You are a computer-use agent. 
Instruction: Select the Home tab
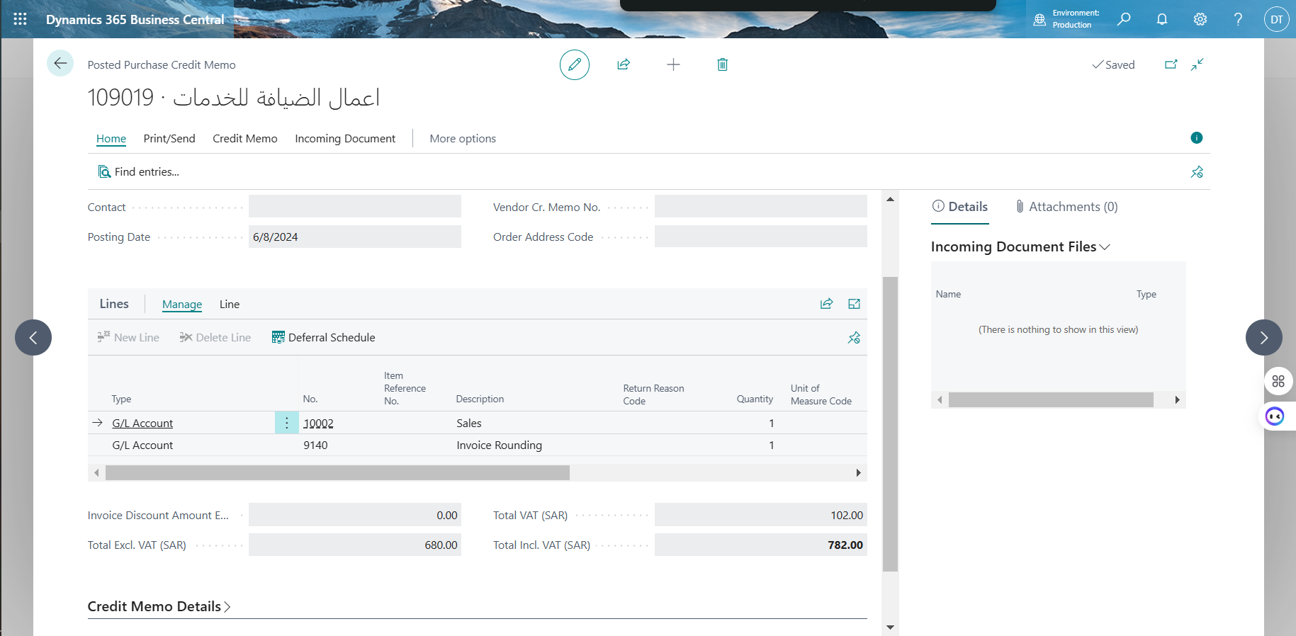point(111,138)
